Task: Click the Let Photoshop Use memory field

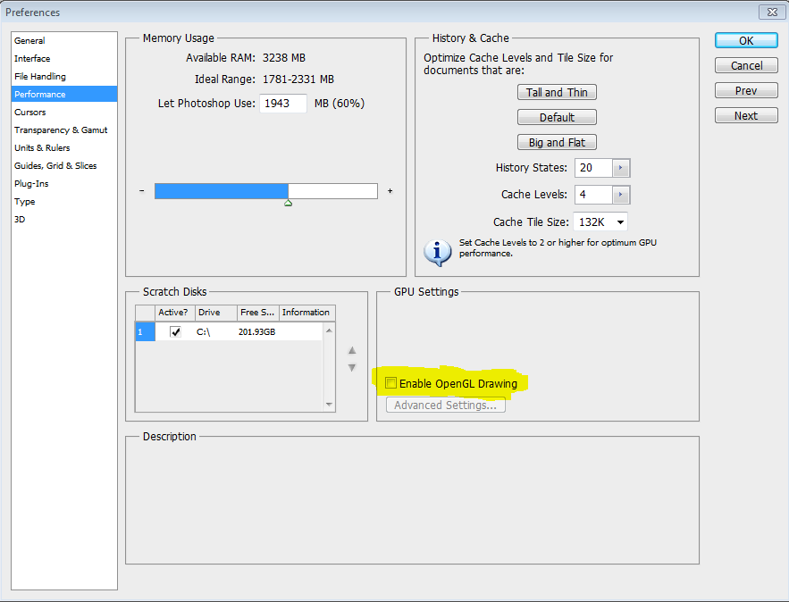Action: click(282, 103)
